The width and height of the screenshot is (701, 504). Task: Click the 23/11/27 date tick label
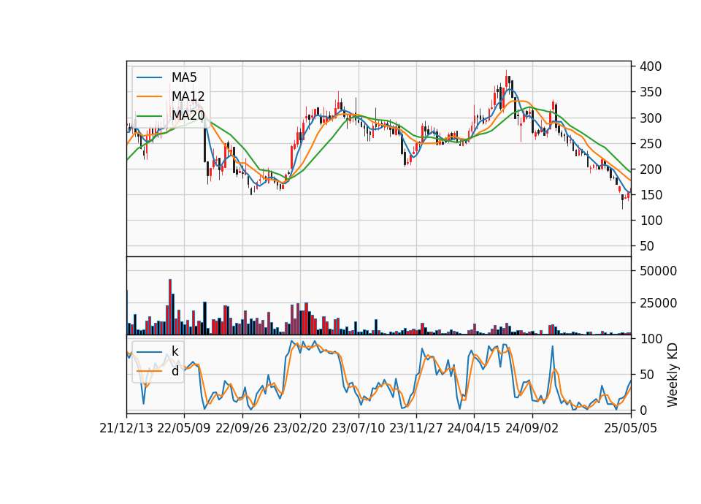[x=416, y=428]
